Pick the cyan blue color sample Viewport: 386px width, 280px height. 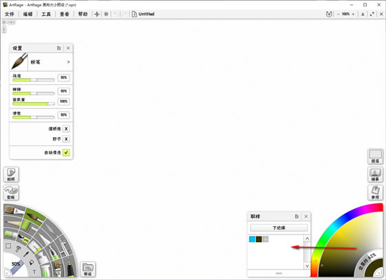(x=252, y=239)
